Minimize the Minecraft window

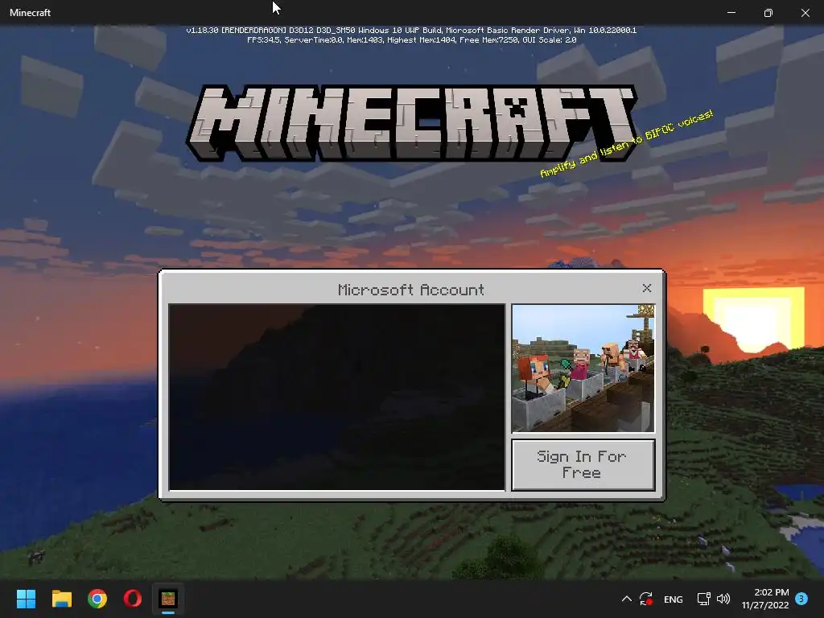tap(731, 12)
